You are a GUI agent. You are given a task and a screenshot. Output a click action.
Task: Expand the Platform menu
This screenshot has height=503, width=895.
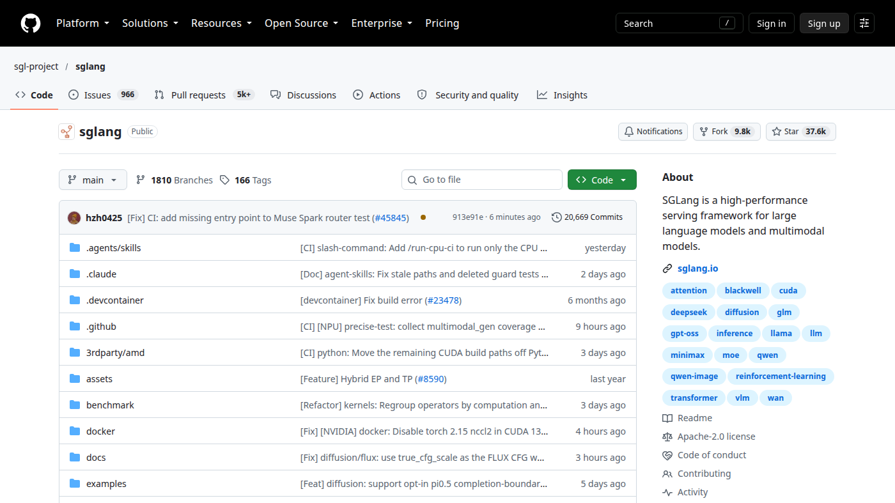pos(83,23)
